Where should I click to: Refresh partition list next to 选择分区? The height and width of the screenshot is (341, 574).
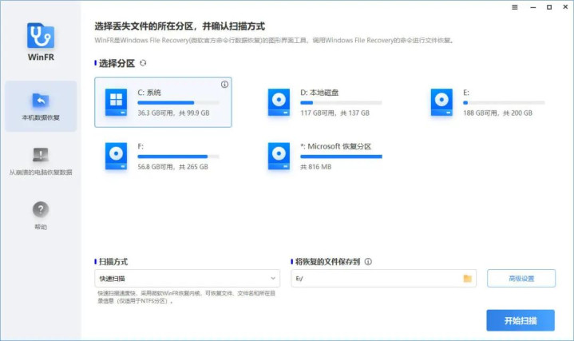(x=143, y=63)
